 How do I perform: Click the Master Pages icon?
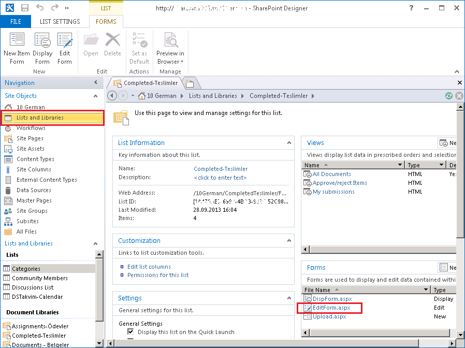coord(8,200)
